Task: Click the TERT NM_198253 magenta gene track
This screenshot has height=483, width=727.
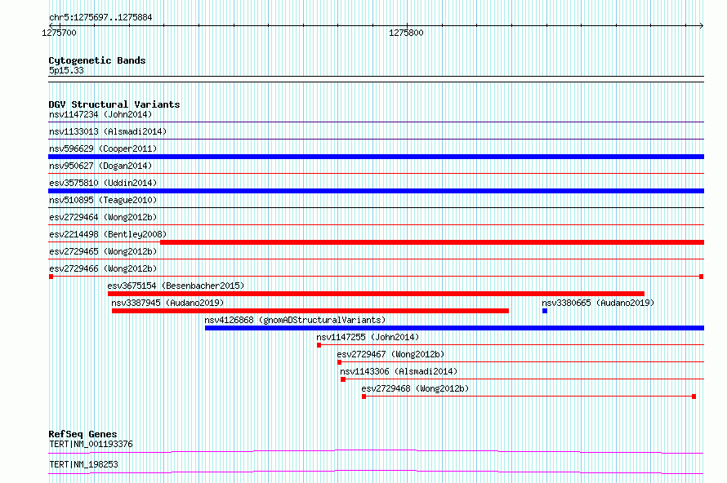Action: point(376,472)
